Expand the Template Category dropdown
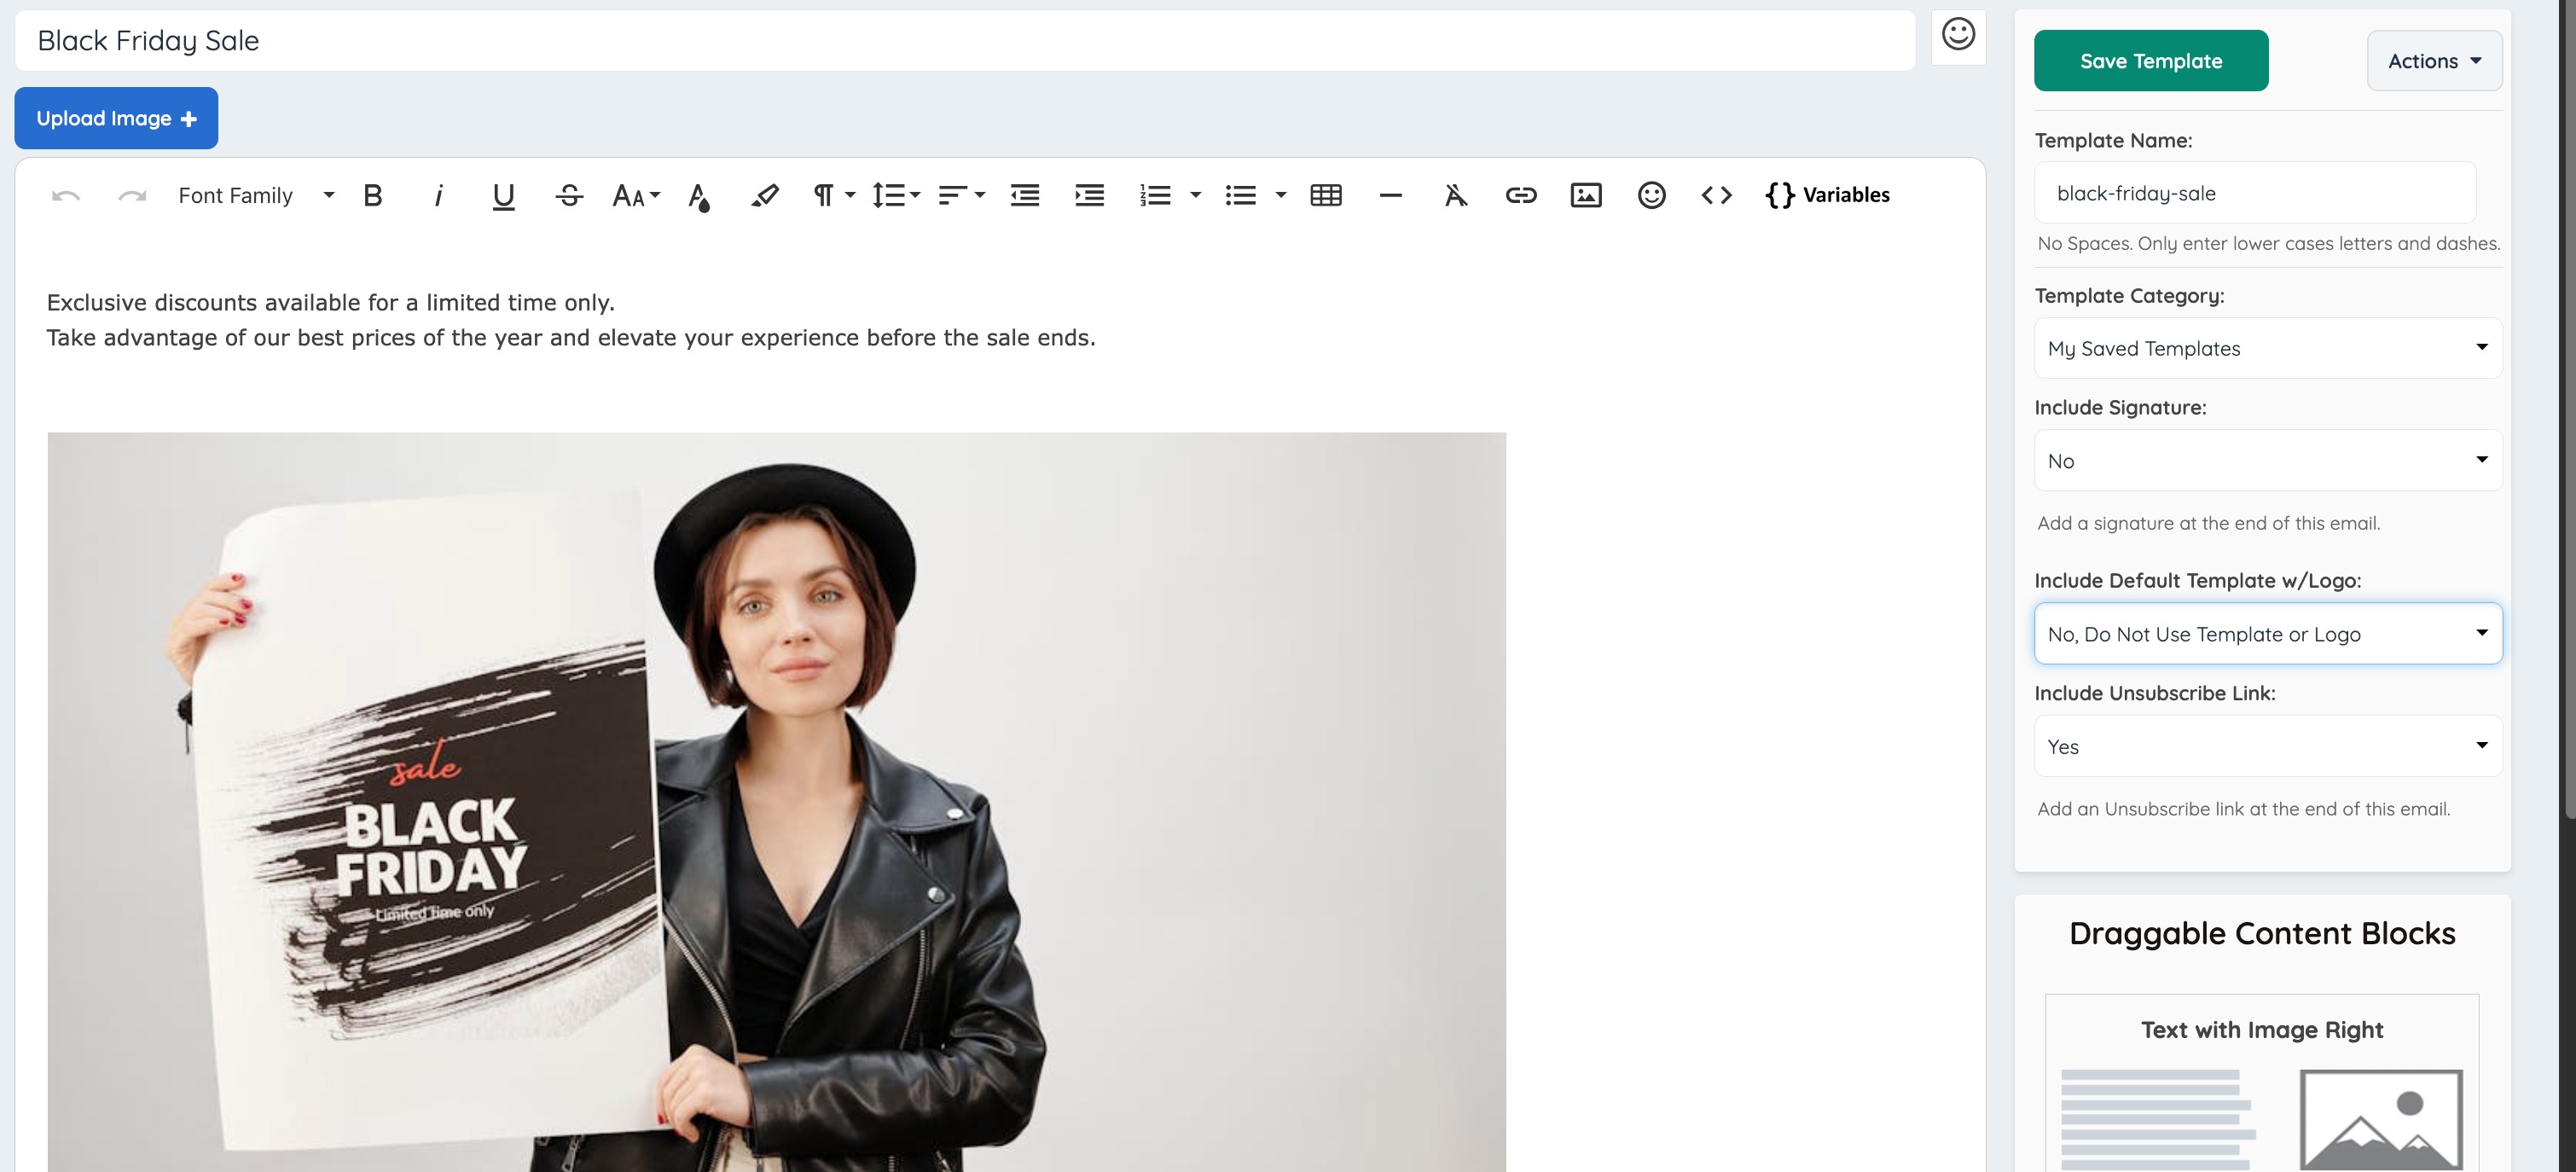The height and width of the screenshot is (1172, 2576). coord(2267,348)
